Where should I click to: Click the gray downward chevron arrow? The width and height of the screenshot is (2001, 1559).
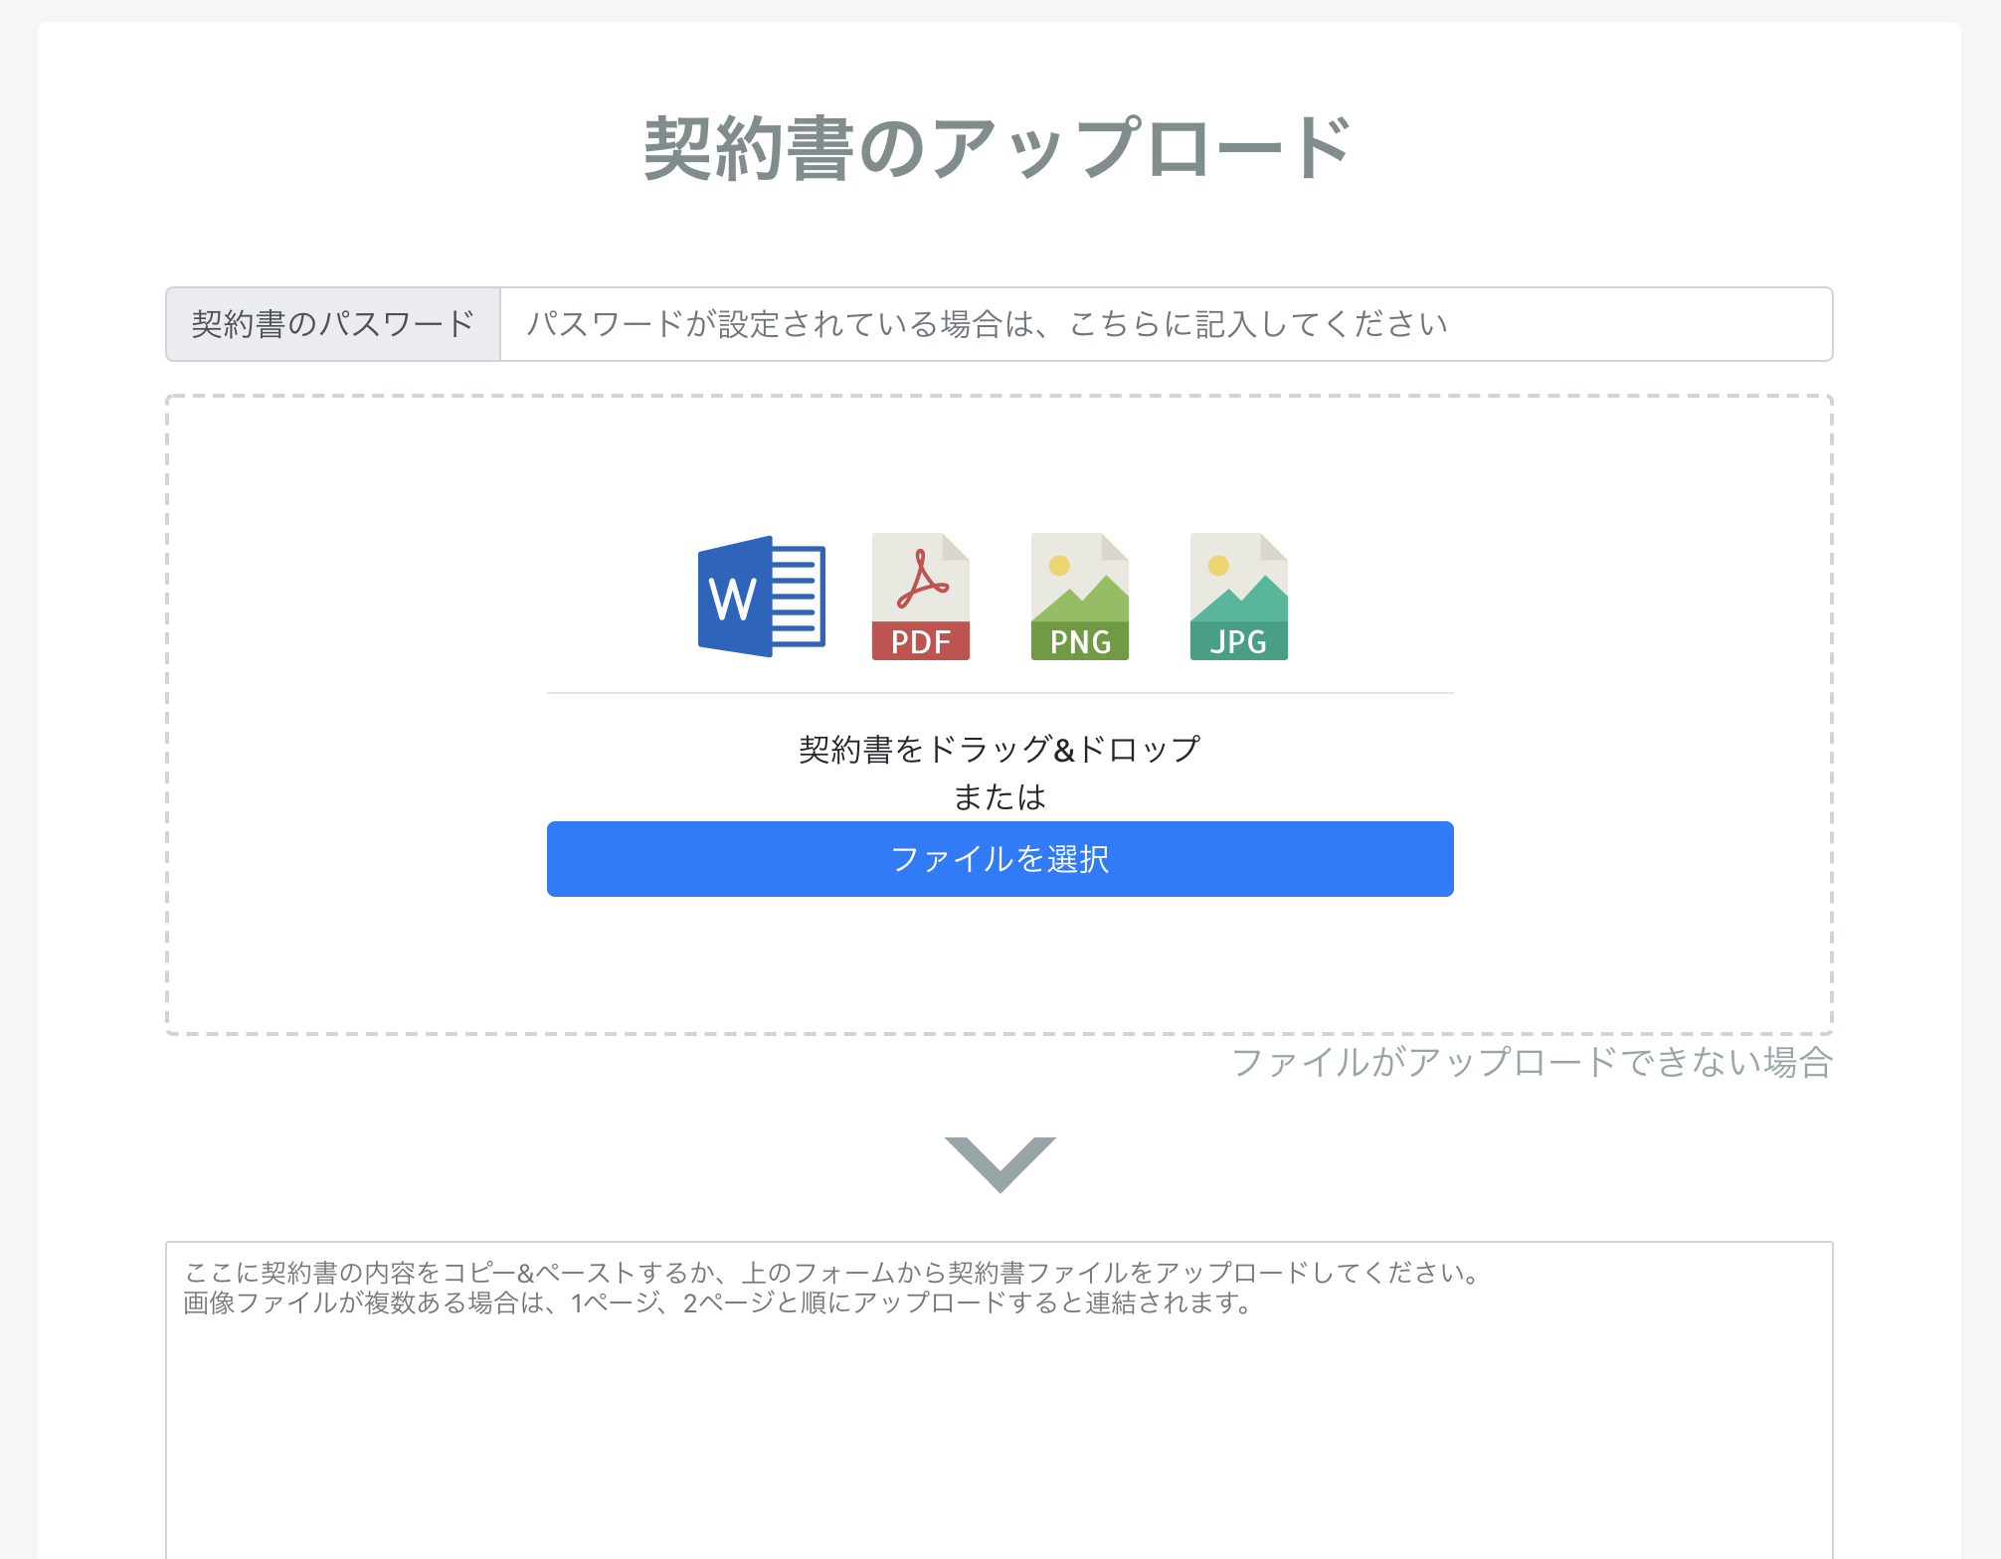(1000, 1164)
